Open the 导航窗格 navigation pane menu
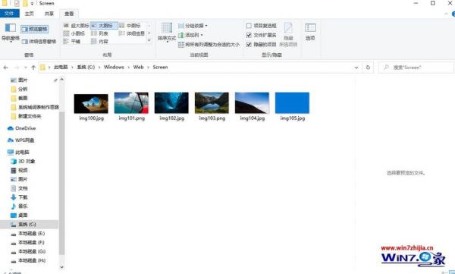The width and height of the screenshot is (455, 274). click(x=11, y=33)
